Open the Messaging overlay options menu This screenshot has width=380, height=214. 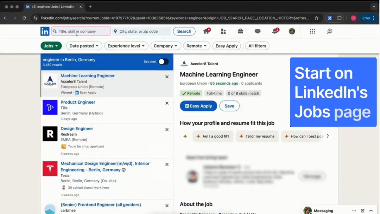(354, 211)
